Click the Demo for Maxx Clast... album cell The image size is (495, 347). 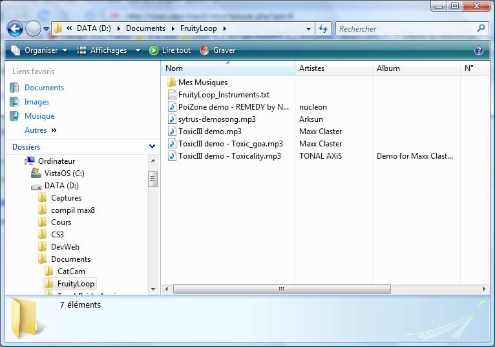[414, 156]
